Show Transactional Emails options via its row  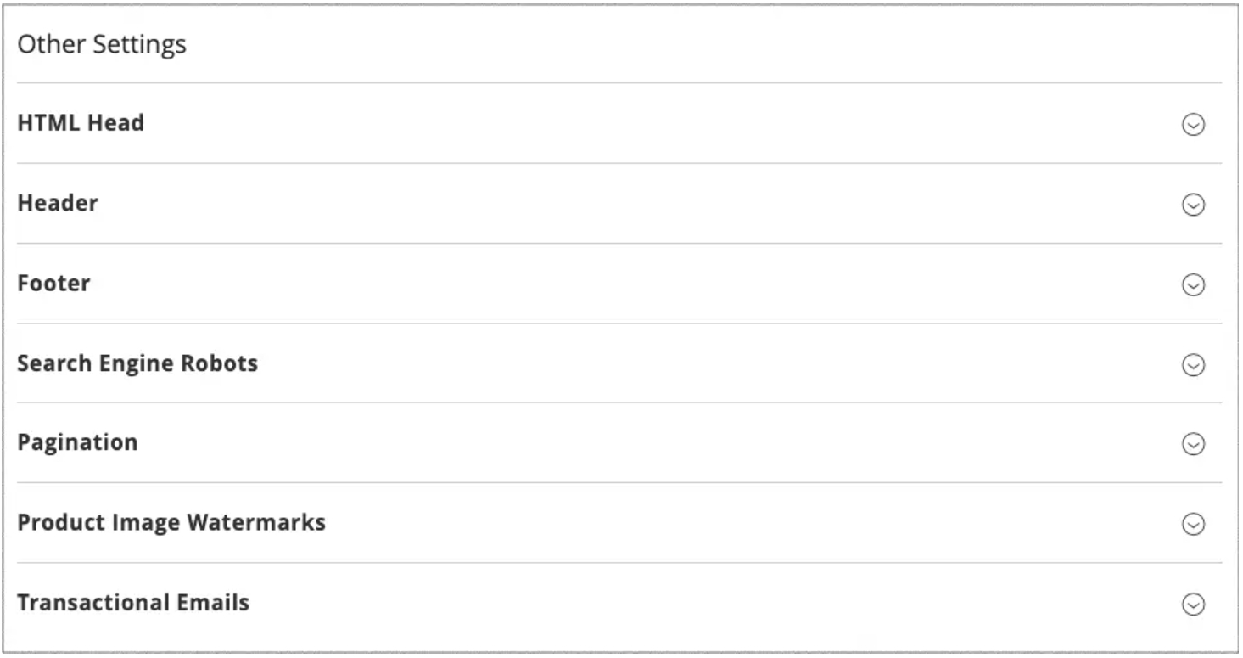(619, 604)
